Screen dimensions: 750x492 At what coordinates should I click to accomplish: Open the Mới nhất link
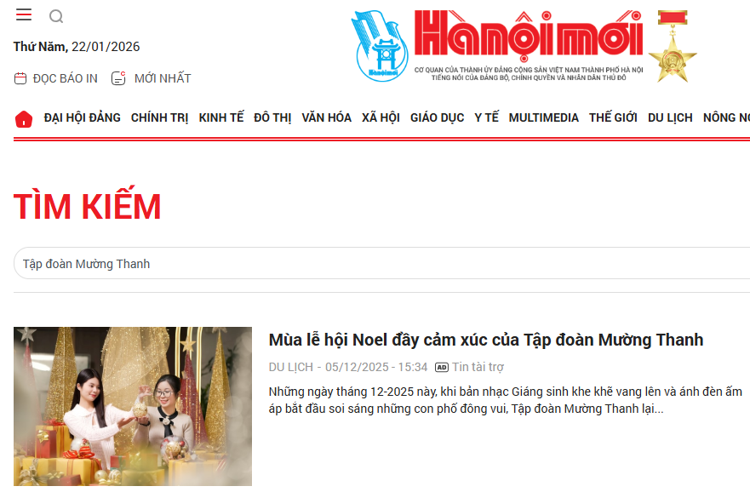click(163, 78)
